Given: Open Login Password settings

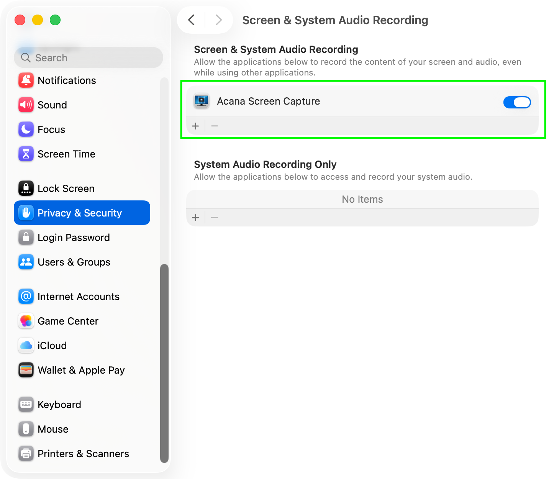Looking at the screenshot, I should 74,238.
